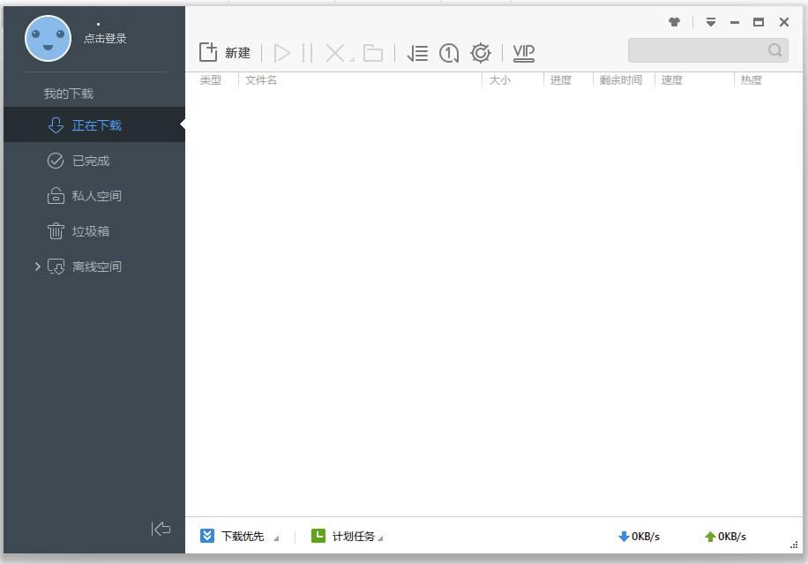Open the 垃圾箱 trash section
Viewport: 808px width, 564px height.
(x=90, y=231)
